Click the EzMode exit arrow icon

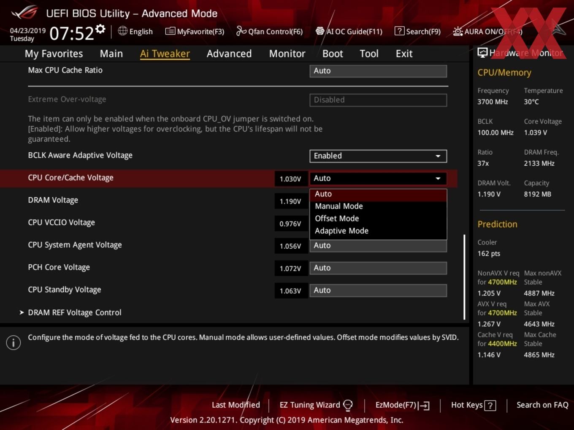(424, 406)
